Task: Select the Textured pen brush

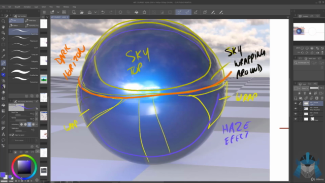Action: click(x=23, y=79)
